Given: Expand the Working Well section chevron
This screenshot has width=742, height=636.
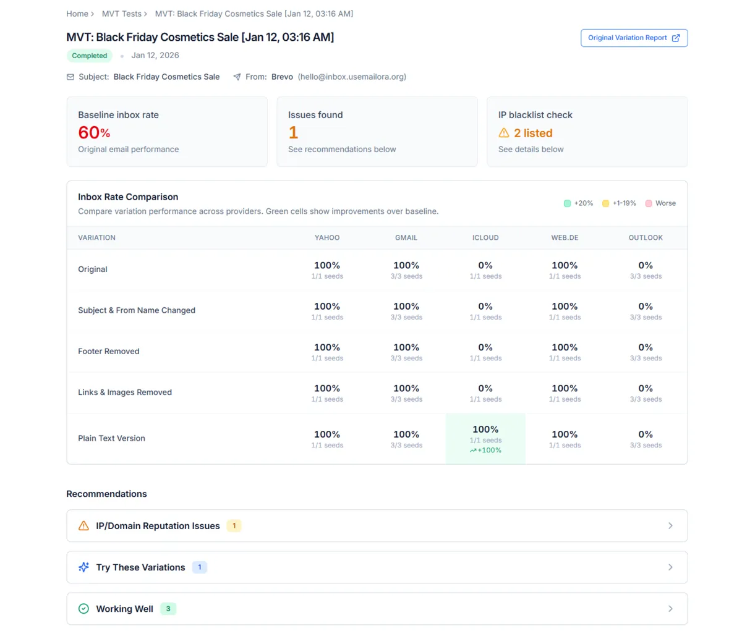Looking at the screenshot, I should 670,609.
